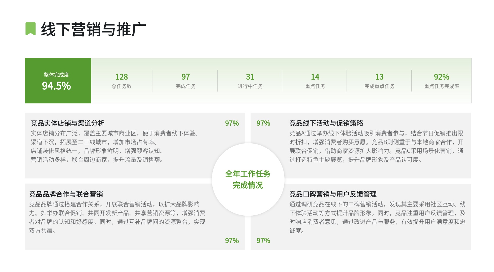Click the 整体完成度 label

(56, 75)
